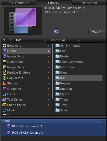Click the pane divider handle dot
Viewport: 107px width, 141px height.
(53, 117)
